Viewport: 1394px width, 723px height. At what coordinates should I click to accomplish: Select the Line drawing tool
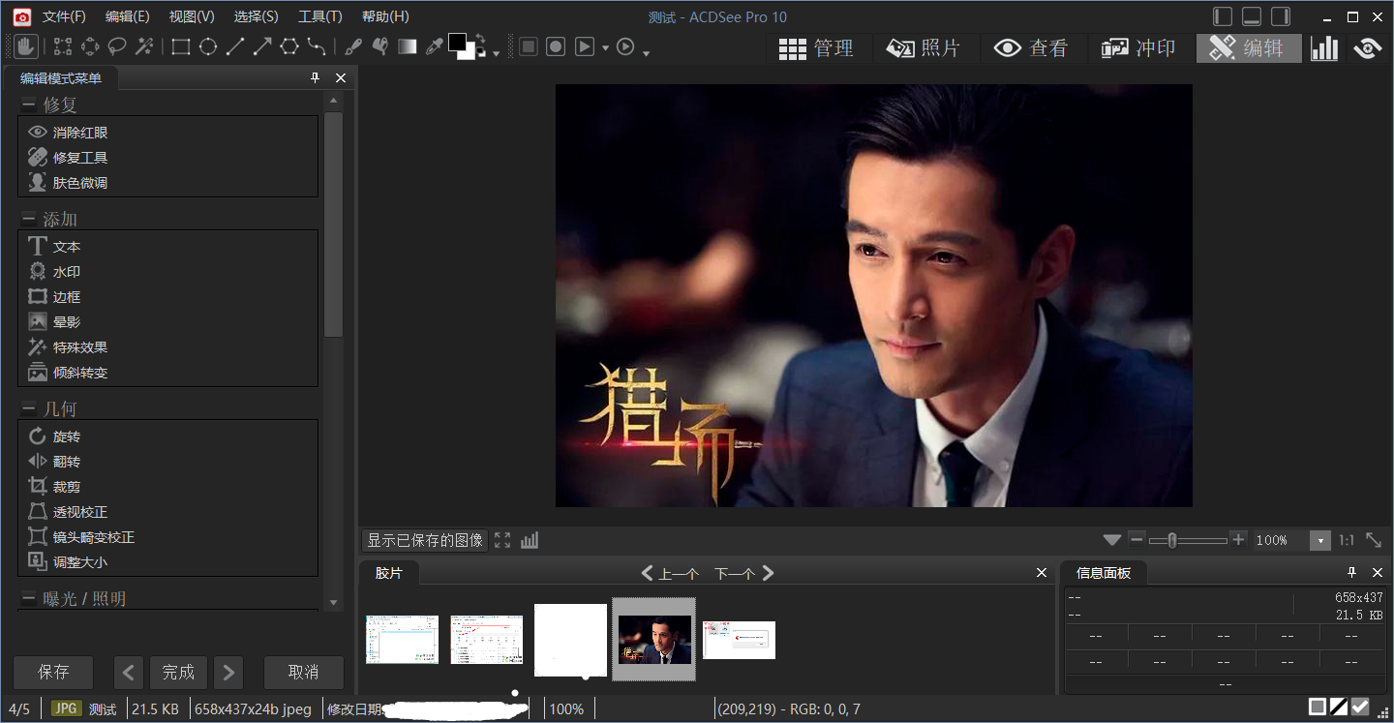coord(235,46)
